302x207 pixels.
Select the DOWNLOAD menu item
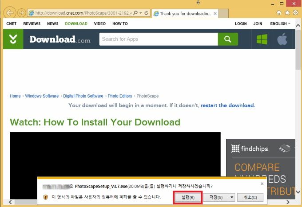tap(76, 23)
